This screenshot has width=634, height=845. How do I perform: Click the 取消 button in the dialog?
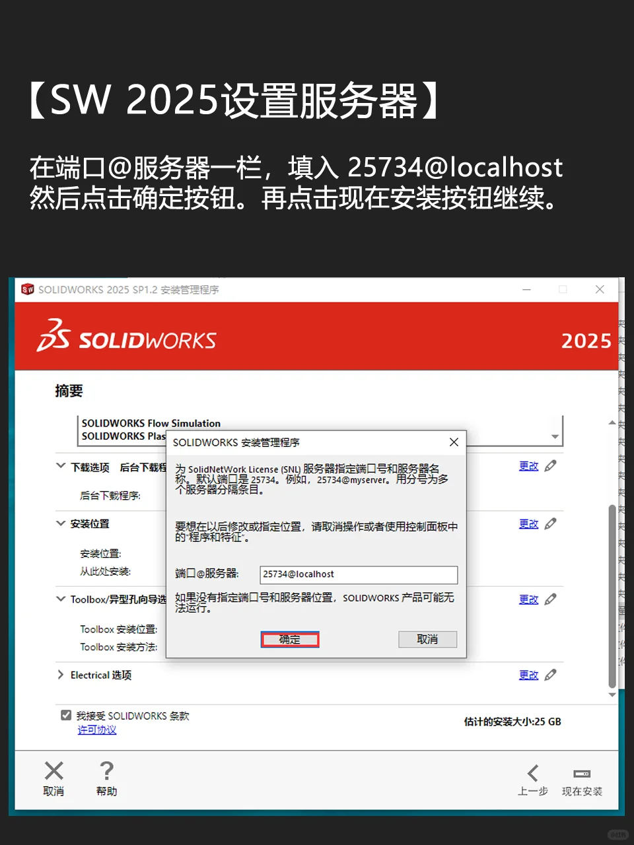(427, 639)
